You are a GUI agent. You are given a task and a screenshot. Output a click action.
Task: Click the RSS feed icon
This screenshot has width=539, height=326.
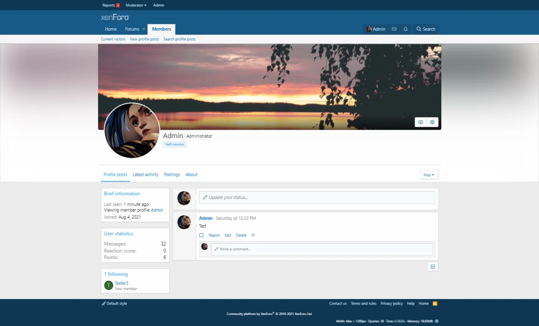[x=435, y=303]
